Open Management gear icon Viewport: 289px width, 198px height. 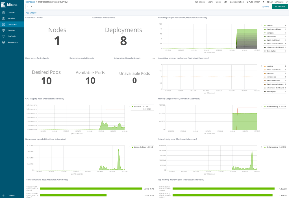pyautogui.click(x=3, y=42)
